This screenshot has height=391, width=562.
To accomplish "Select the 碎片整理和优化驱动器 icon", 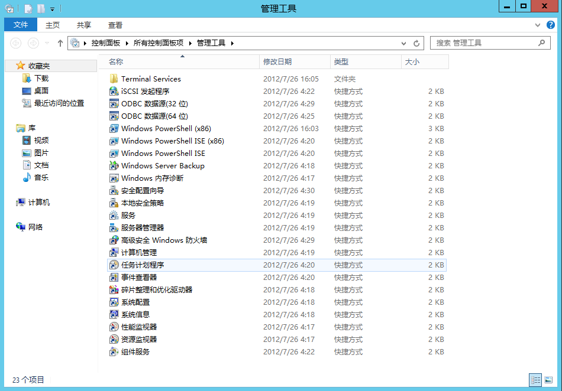I will click(114, 290).
